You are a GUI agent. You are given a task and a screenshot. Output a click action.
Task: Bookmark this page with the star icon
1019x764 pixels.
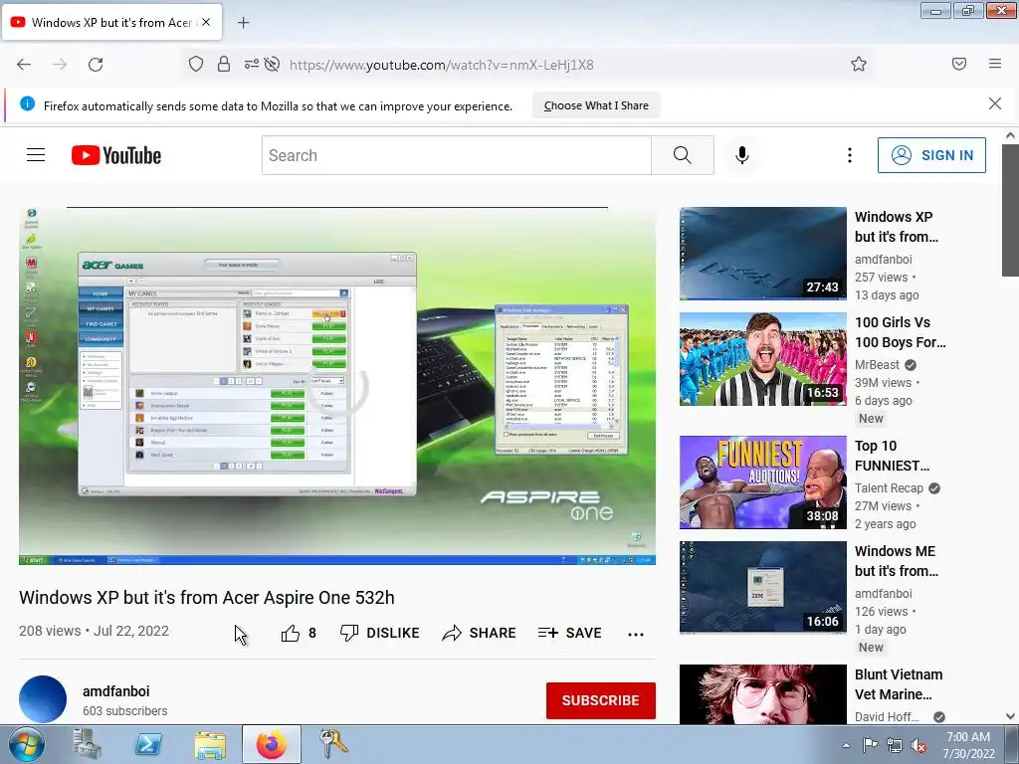(x=859, y=64)
